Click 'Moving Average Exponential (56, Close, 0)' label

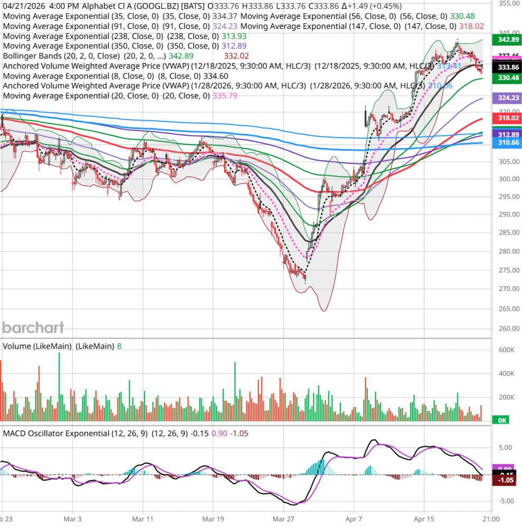click(318, 16)
